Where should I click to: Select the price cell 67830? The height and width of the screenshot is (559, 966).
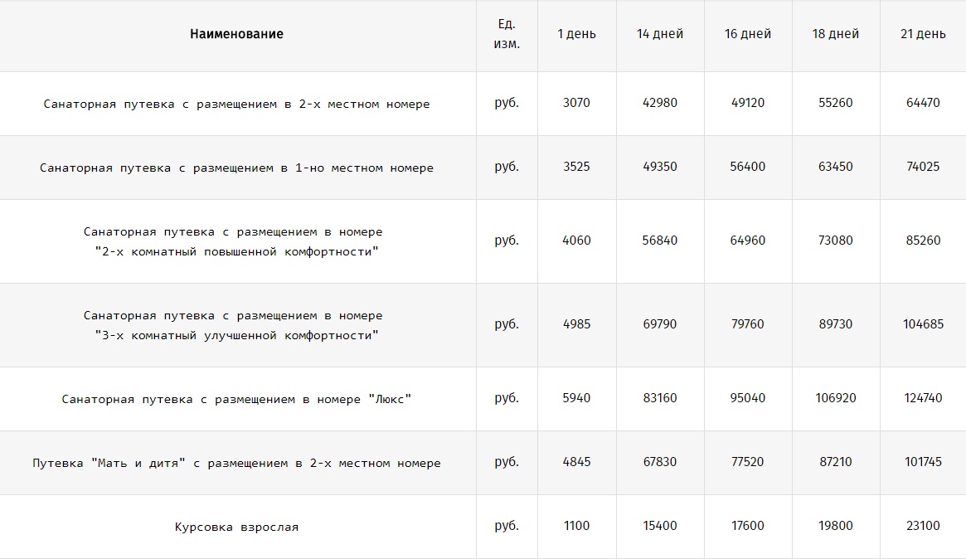660,462
